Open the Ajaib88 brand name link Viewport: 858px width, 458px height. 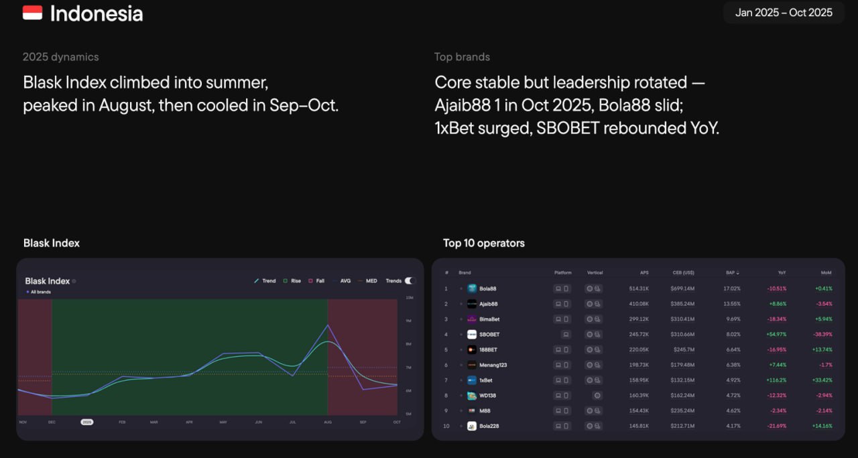click(489, 304)
